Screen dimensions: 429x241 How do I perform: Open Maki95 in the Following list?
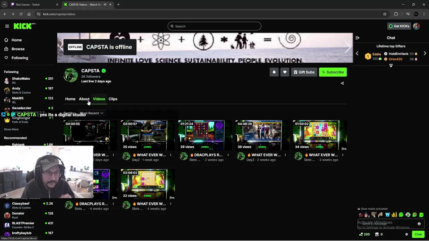click(x=28, y=100)
